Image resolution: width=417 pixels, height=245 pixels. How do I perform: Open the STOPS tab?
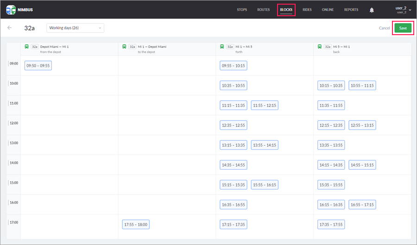tap(242, 10)
